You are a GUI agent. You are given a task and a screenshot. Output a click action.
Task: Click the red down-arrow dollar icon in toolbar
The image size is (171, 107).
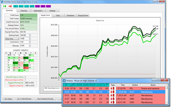pyautogui.click(x=10, y=6)
